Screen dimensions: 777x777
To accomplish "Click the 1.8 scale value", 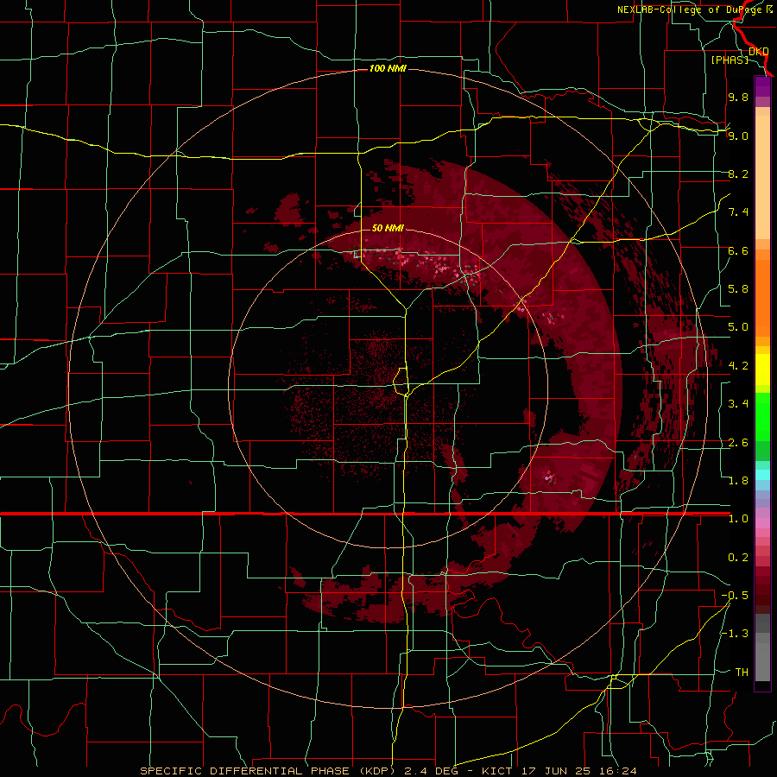I will (x=738, y=481).
